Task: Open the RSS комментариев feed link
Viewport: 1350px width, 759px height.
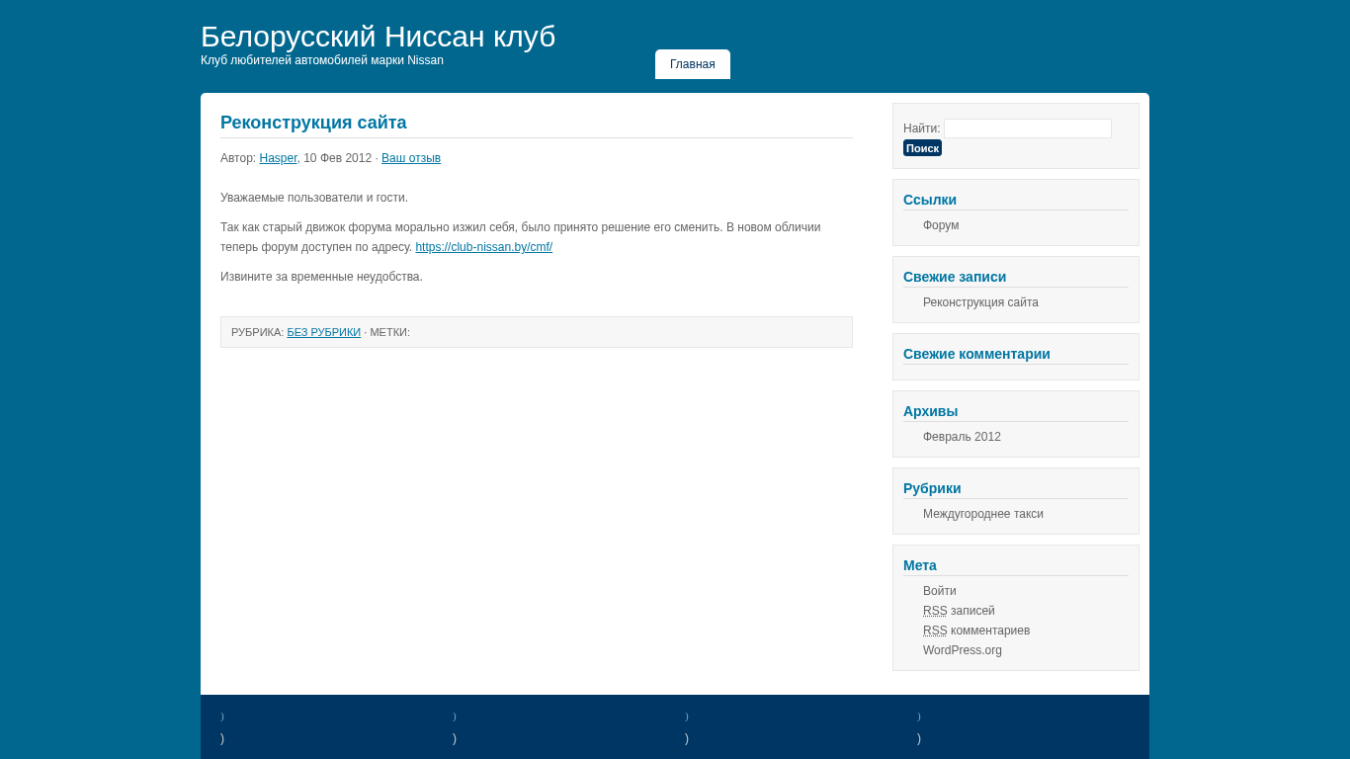Action: [976, 631]
